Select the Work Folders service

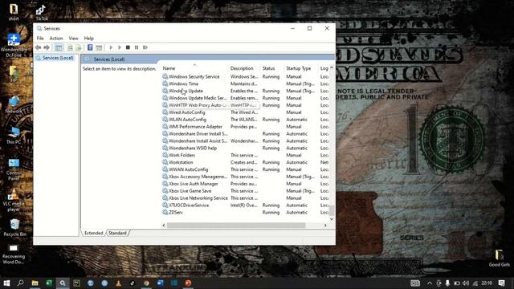click(245, 155)
